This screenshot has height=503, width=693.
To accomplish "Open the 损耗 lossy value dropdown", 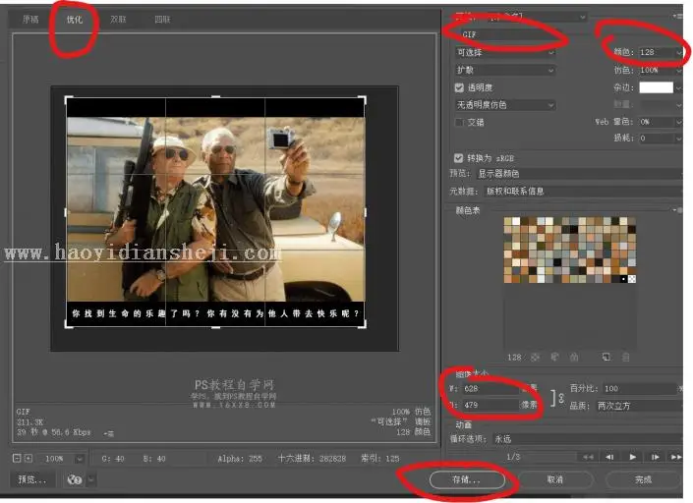I will point(661,139).
